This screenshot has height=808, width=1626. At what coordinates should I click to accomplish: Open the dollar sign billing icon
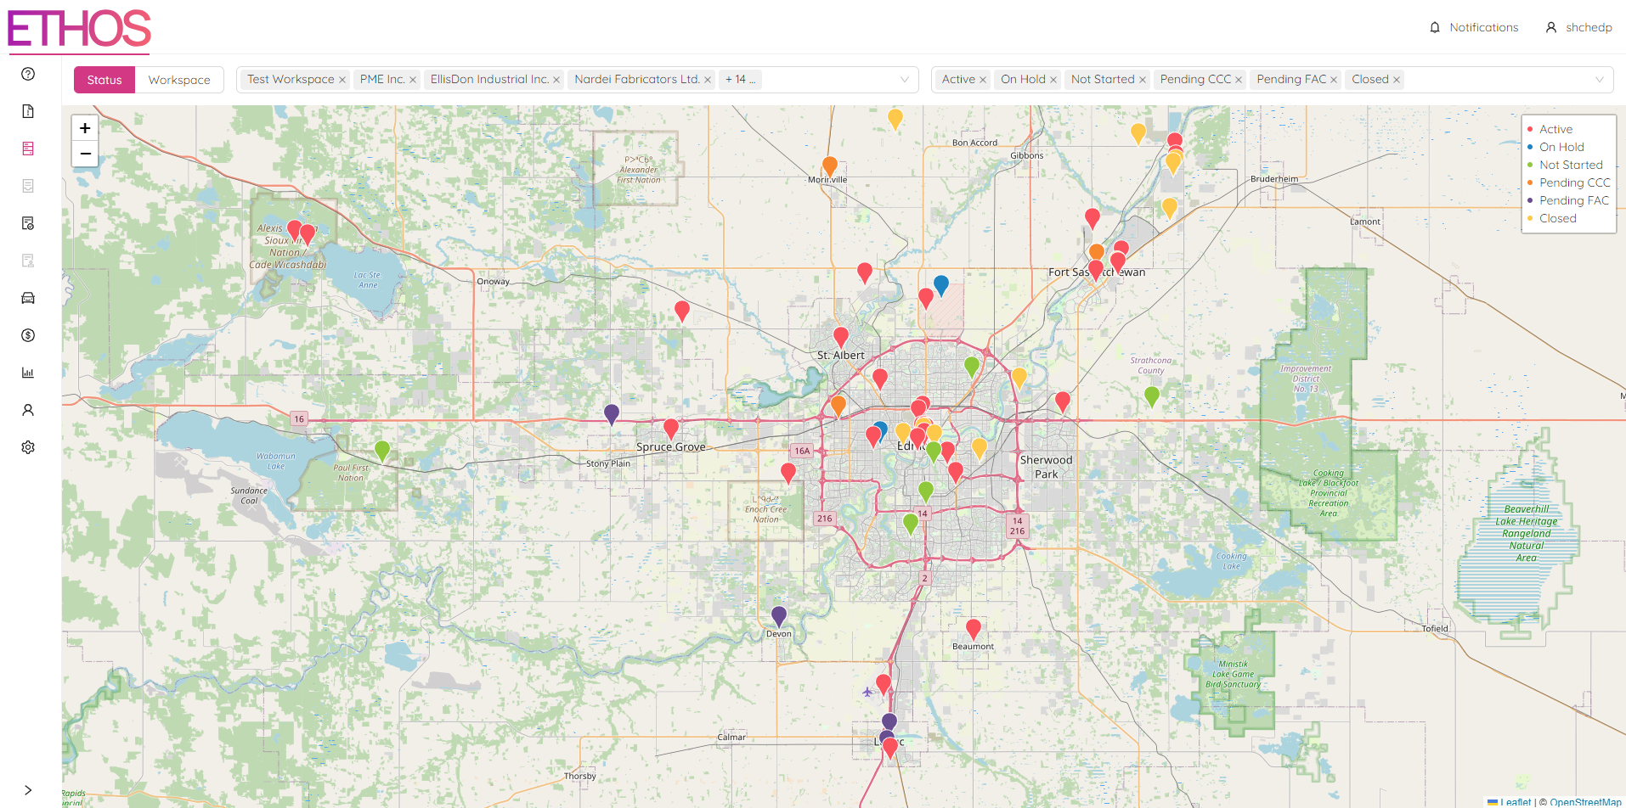pos(27,335)
